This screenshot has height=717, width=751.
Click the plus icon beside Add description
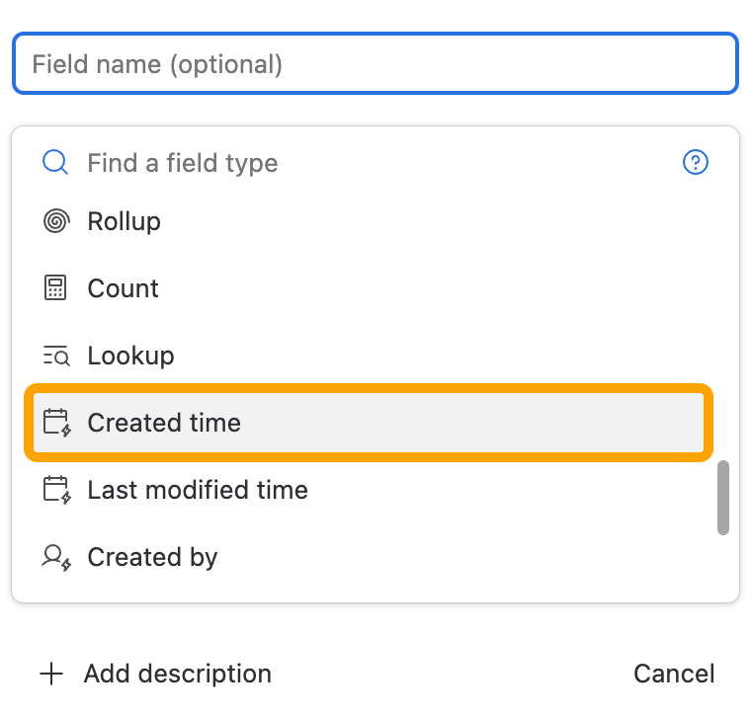tap(51, 674)
